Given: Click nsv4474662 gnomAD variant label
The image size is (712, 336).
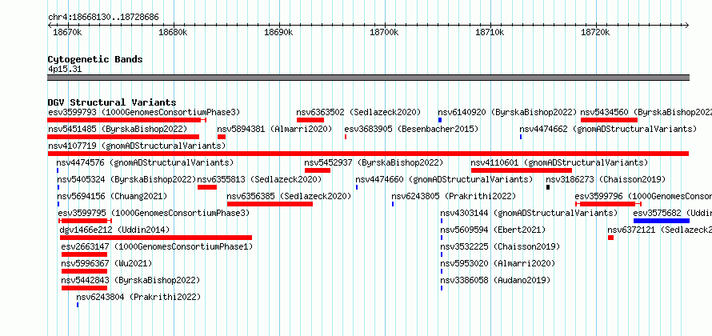Looking at the screenshot, I should tap(608, 129).
